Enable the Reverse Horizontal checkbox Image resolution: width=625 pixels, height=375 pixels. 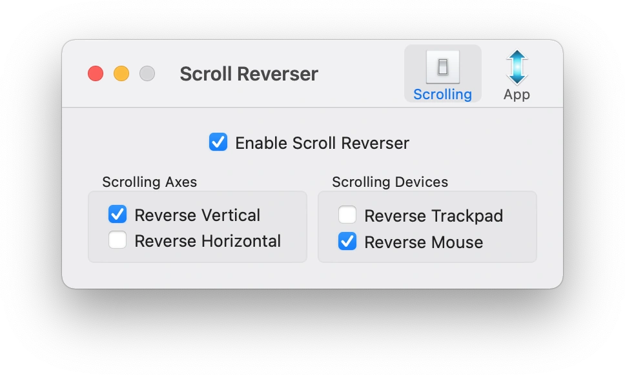pos(118,240)
